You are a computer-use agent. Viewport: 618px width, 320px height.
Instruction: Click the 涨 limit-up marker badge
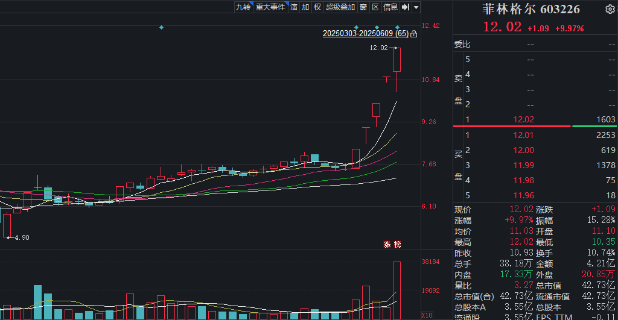coord(387,245)
